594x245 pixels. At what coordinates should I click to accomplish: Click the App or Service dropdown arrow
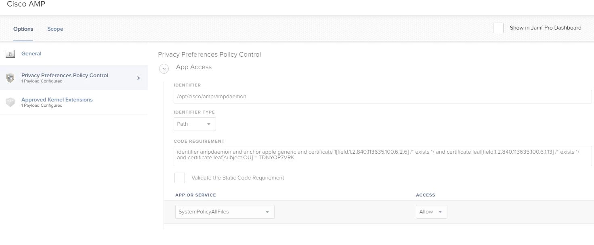point(267,212)
